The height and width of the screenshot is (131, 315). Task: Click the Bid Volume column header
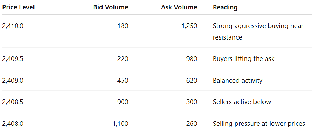click(111, 7)
